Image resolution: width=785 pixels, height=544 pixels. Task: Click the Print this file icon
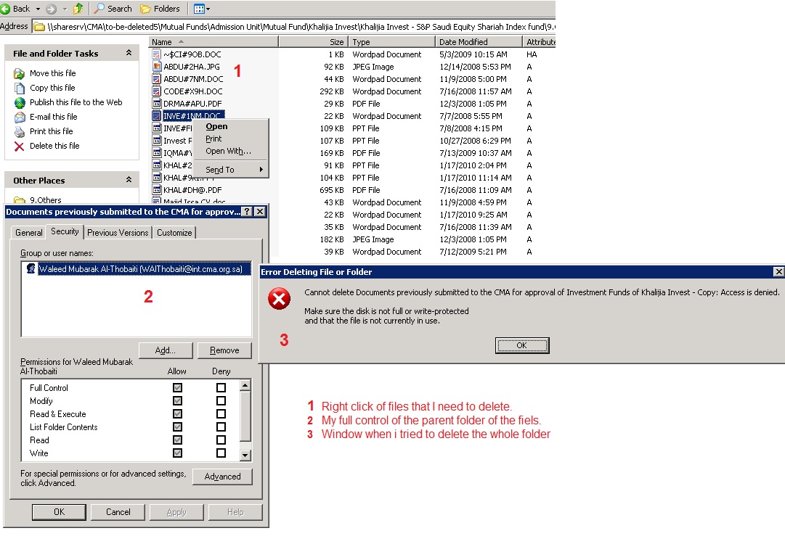(19, 131)
